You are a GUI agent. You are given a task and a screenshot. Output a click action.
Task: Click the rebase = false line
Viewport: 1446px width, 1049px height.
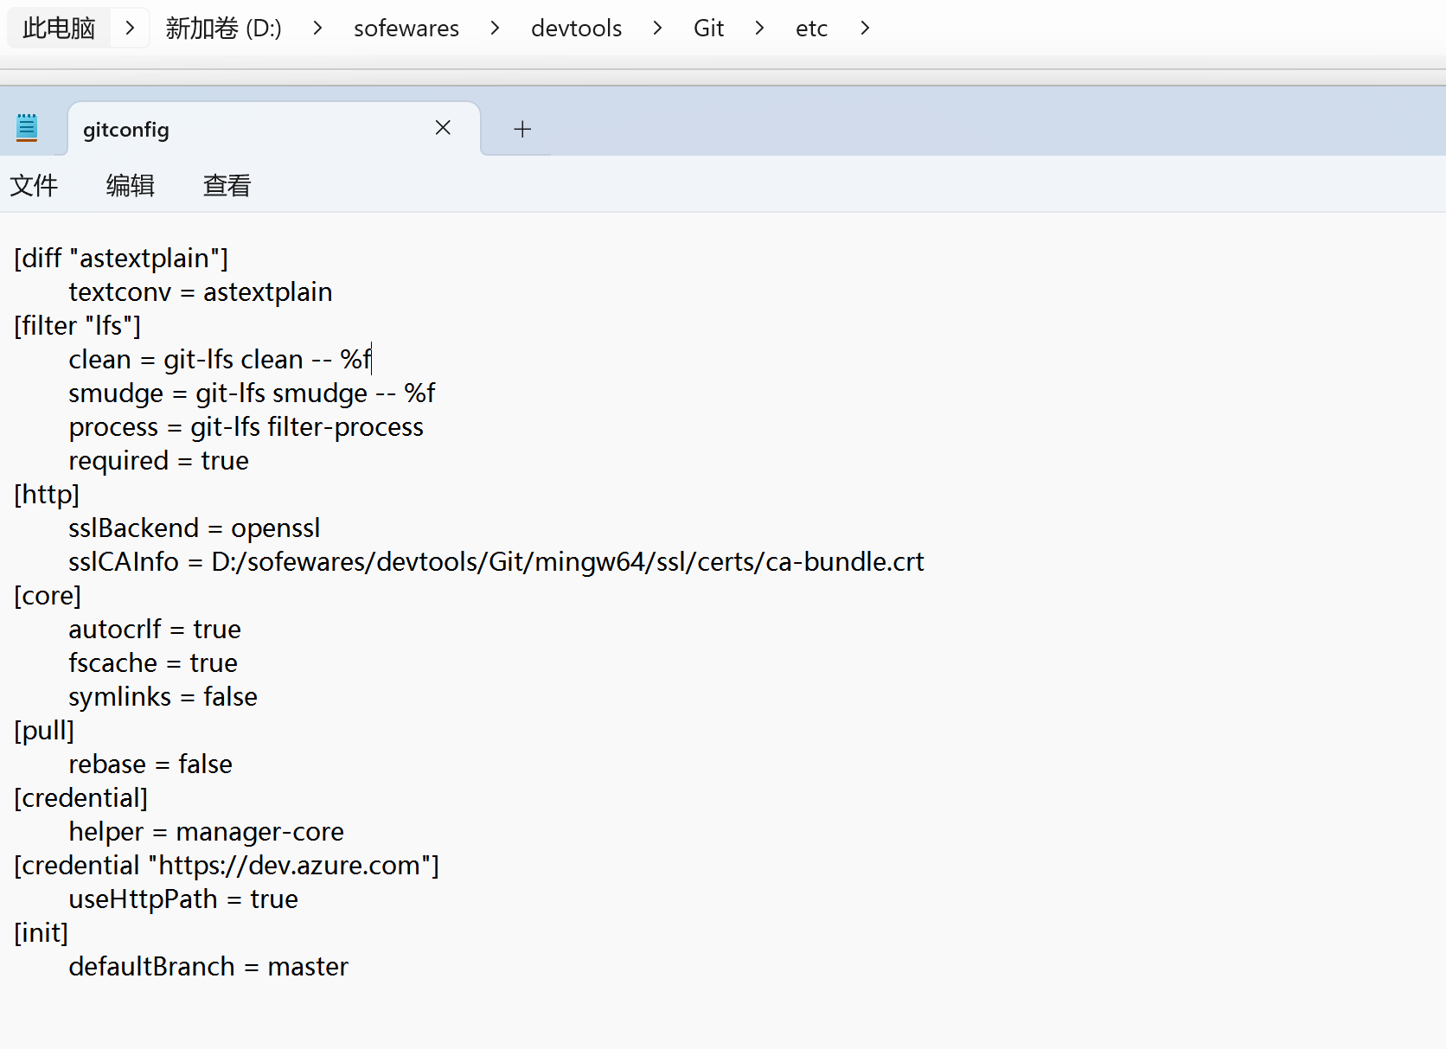point(150,764)
